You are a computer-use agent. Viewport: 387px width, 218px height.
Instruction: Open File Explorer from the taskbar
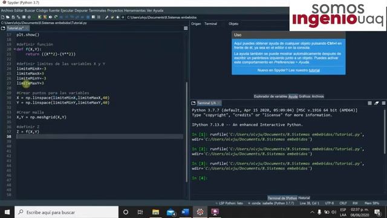[155, 212]
